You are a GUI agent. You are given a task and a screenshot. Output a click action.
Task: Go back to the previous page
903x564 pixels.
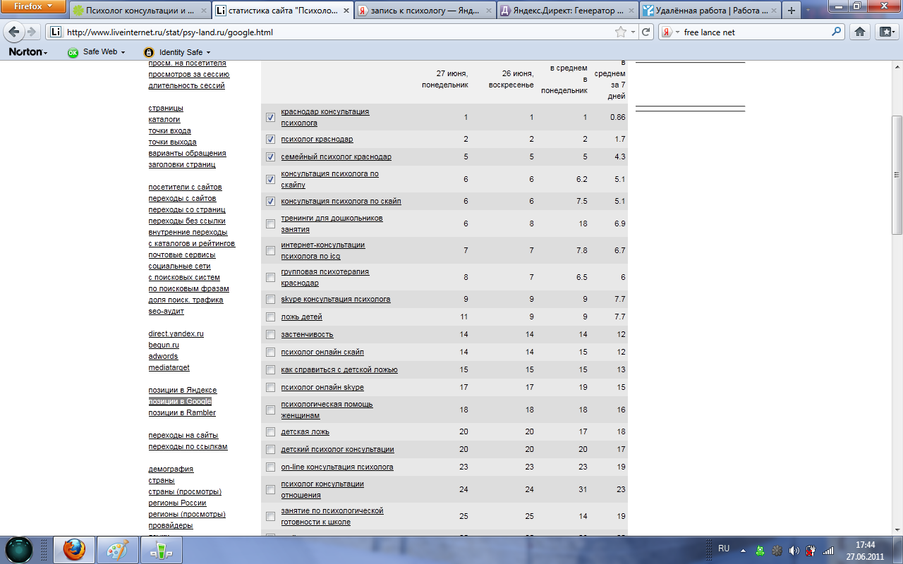tap(14, 32)
